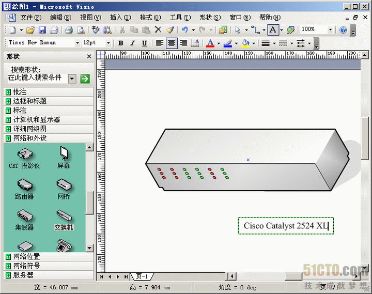Undo the last action
This screenshot has width=372, height=294.
pyautogui.click(x=185, y=30)
